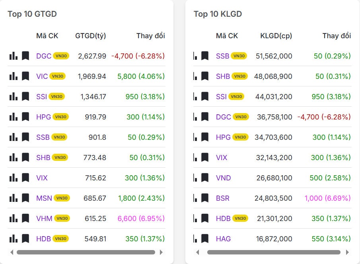The width and height of the screenshot is (360, 264).
Task: Open the chart icon next to SSB in KLGD
Action: pyautogui.click(x=196, y=56)
